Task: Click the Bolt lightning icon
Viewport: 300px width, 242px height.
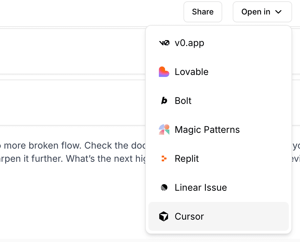Action: (164, 101)
